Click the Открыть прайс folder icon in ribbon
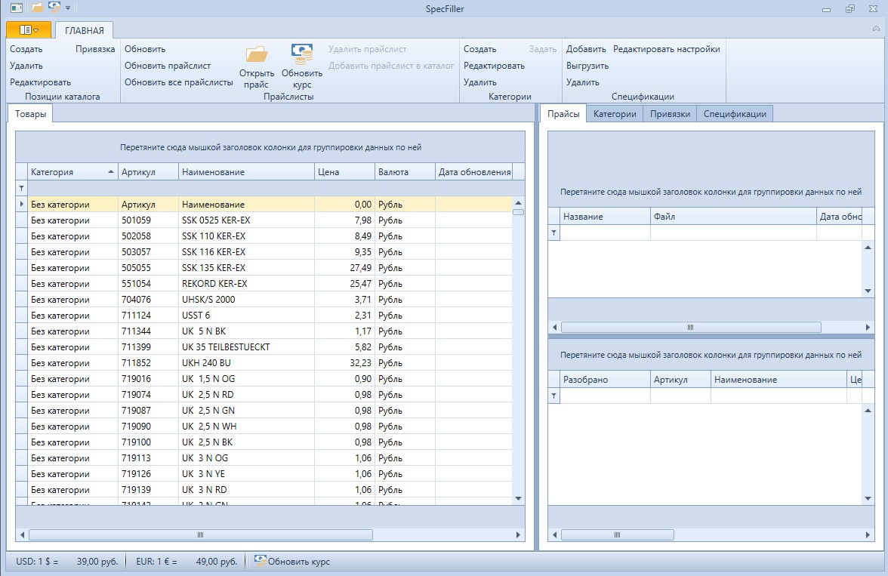 tap(257, 54)
